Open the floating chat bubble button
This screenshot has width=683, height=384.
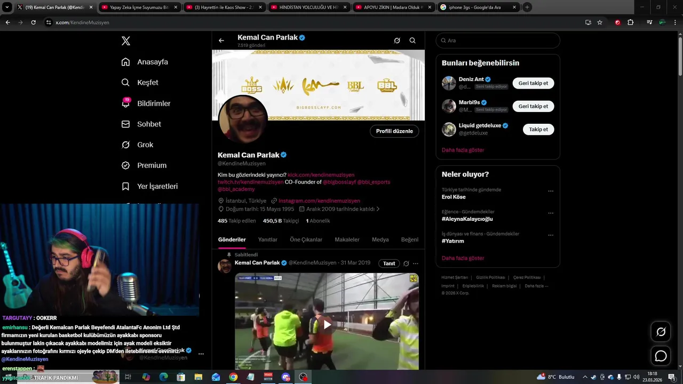[661, 356]
